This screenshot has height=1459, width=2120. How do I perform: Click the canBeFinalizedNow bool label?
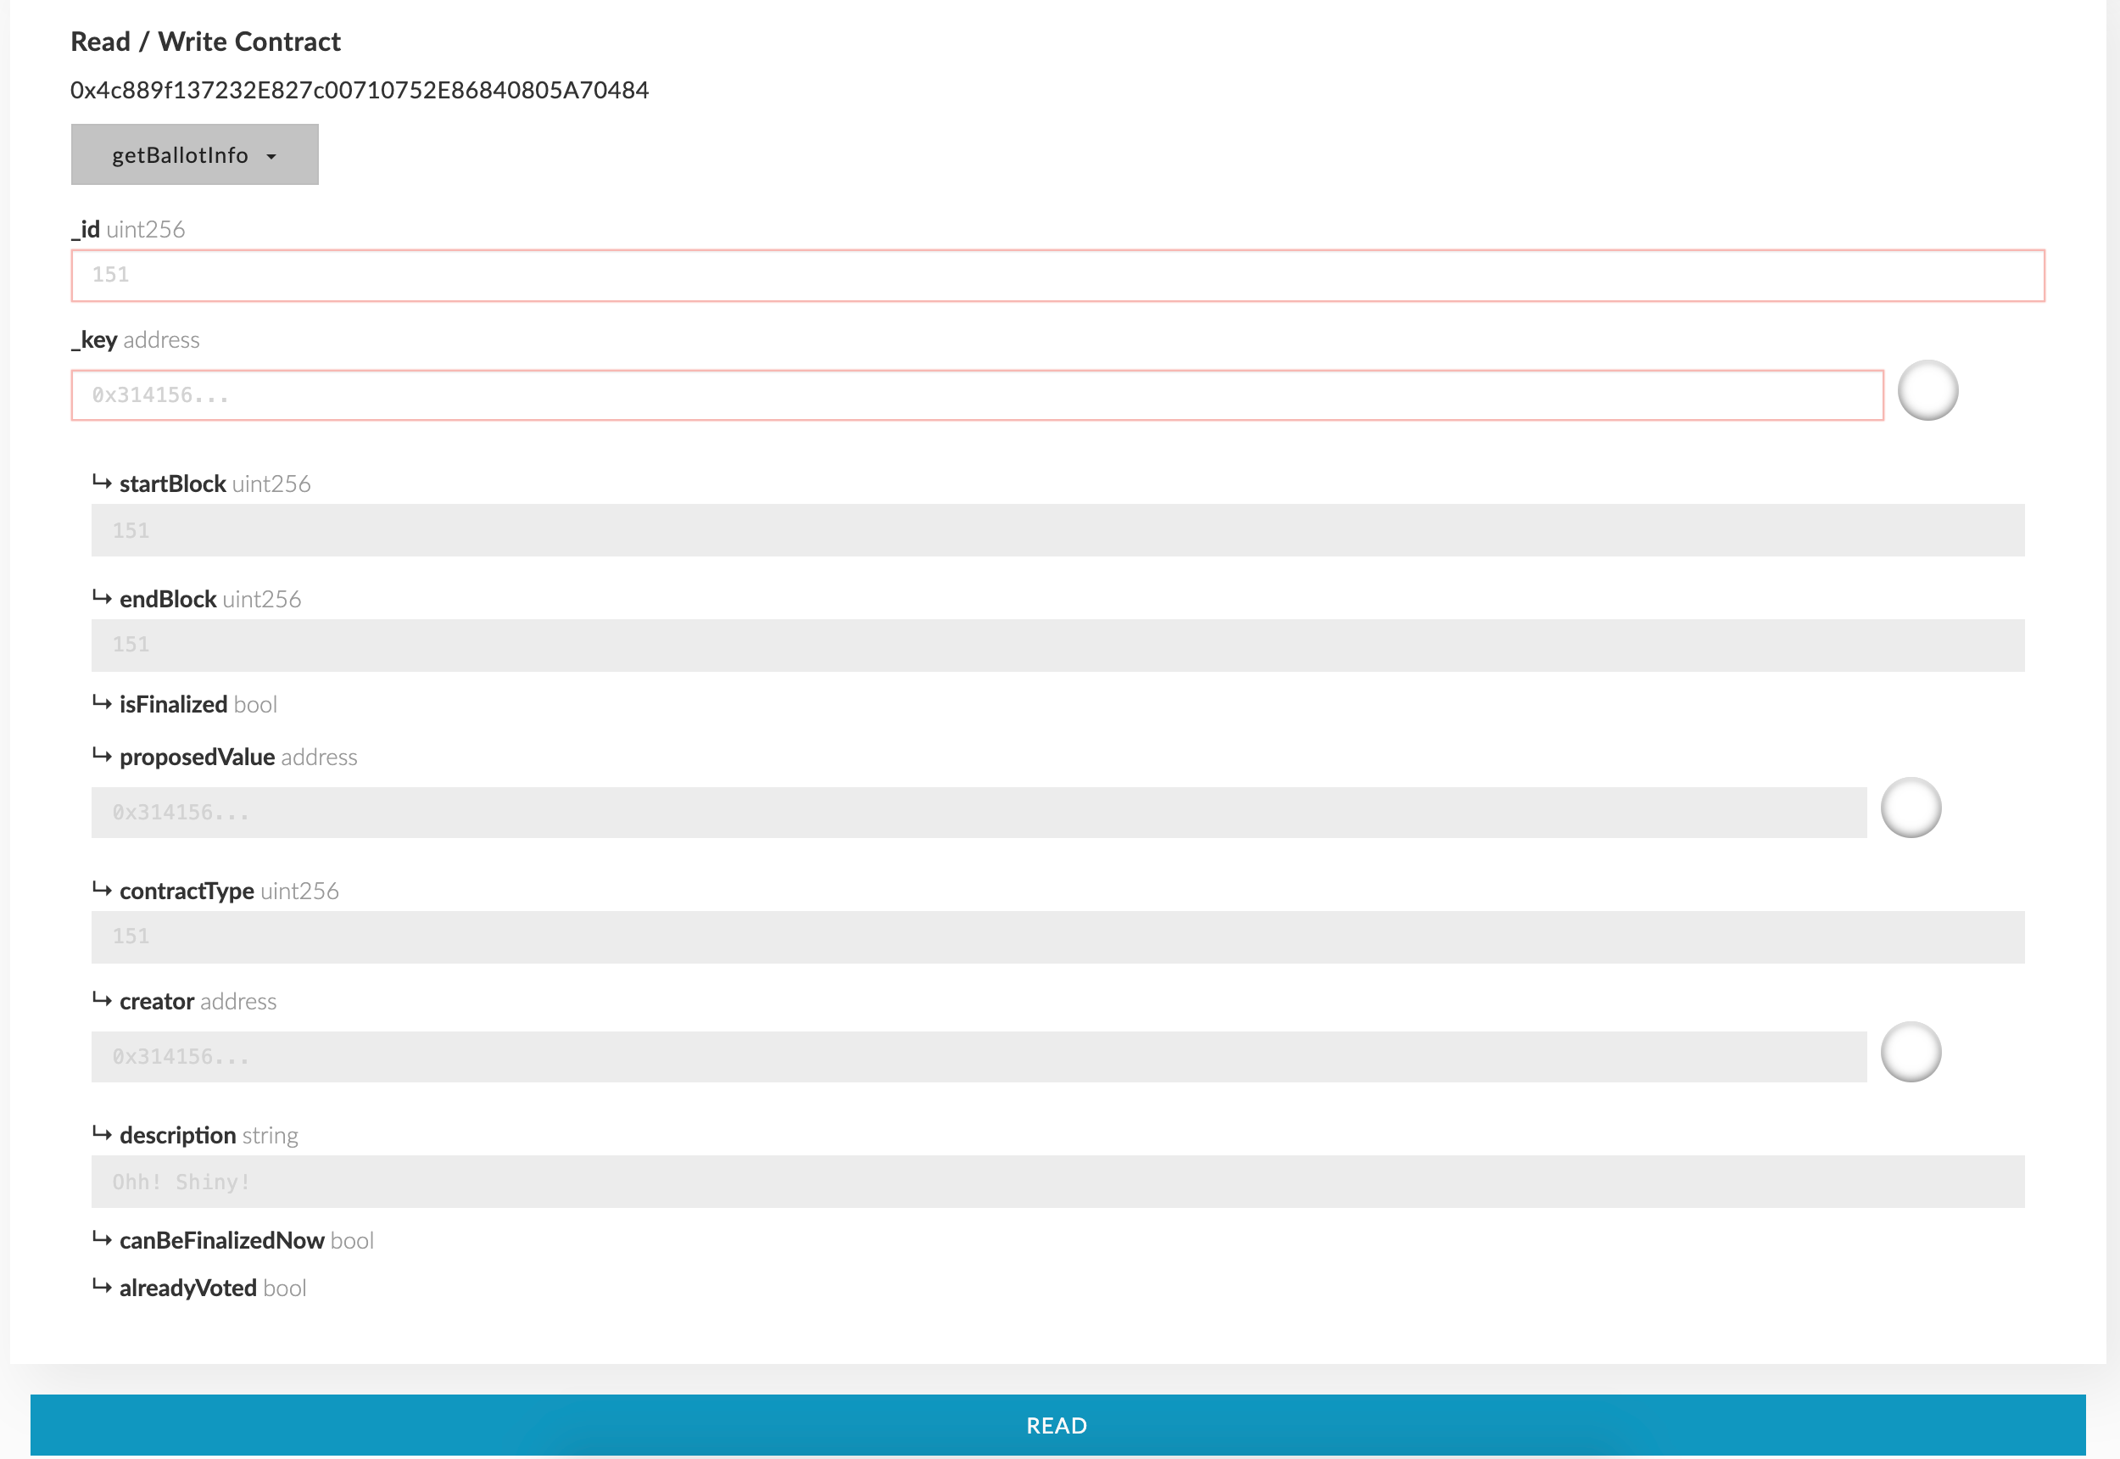[245, 1240]
